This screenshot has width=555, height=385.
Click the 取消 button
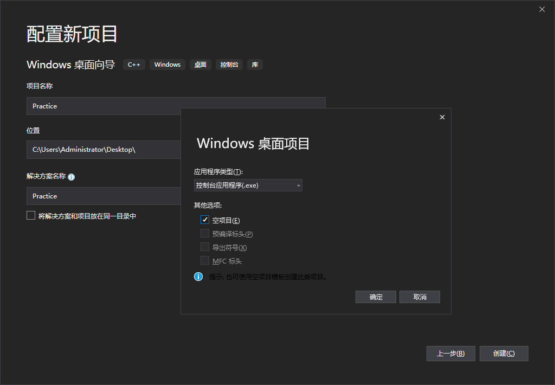[x=420, y=297]
